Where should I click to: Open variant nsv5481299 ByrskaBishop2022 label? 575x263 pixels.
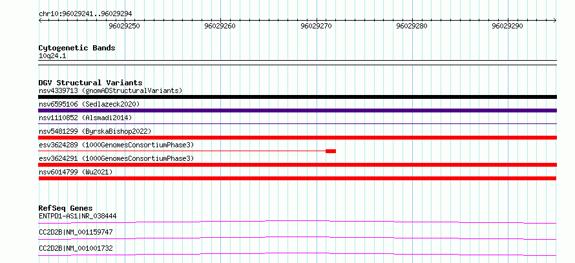(x=95, y=131)
